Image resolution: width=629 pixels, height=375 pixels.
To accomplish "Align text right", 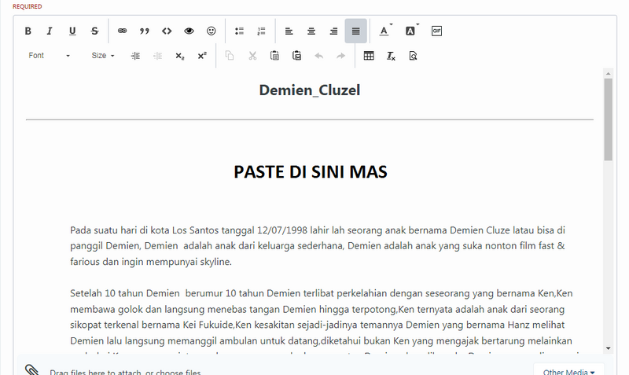I will (333, 31).
